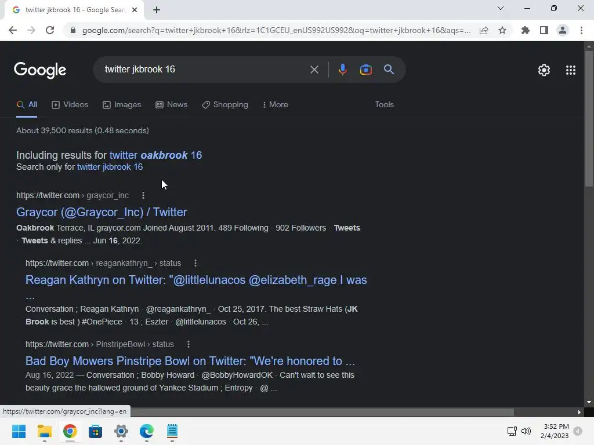
Task: Open suggested search twitter oakbrook 16
Action: [x=155, y=155]
